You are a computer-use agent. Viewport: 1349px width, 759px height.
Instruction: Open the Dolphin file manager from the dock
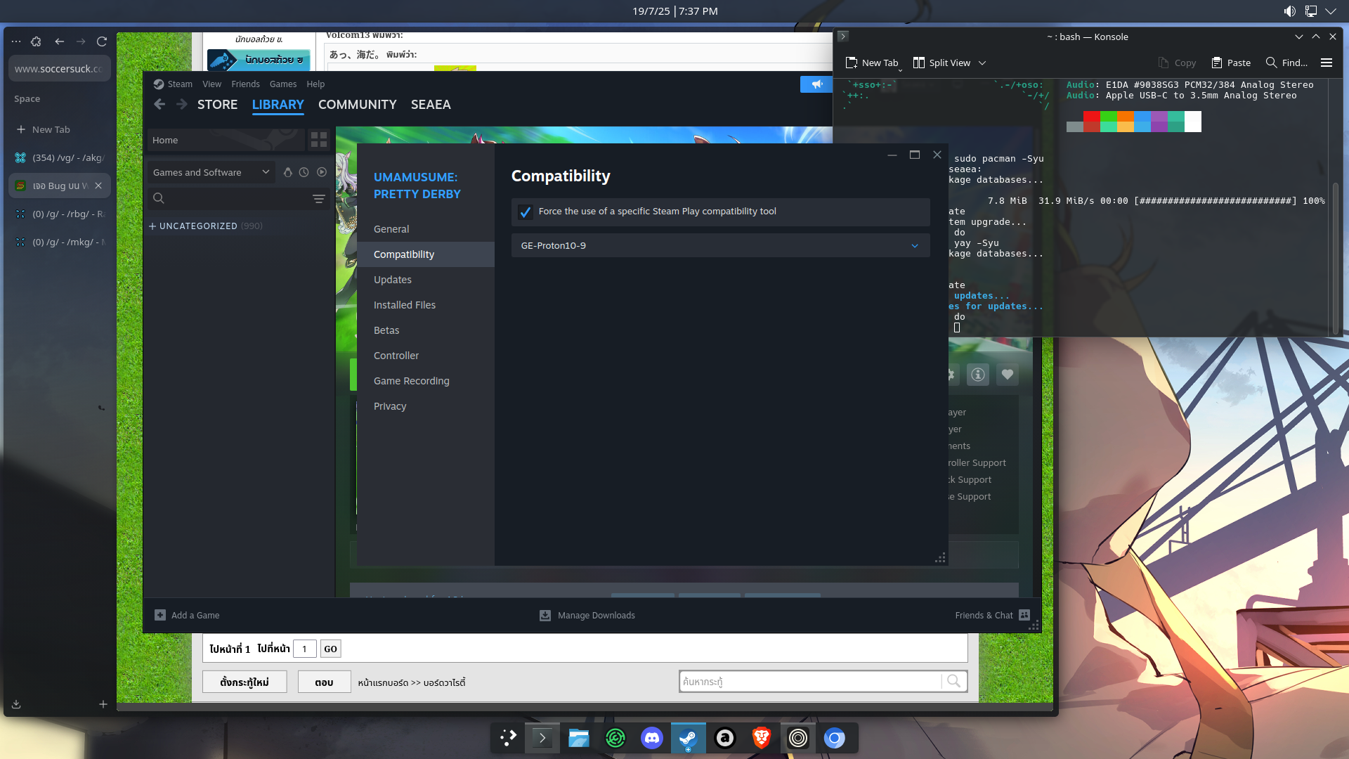[578, 738]
